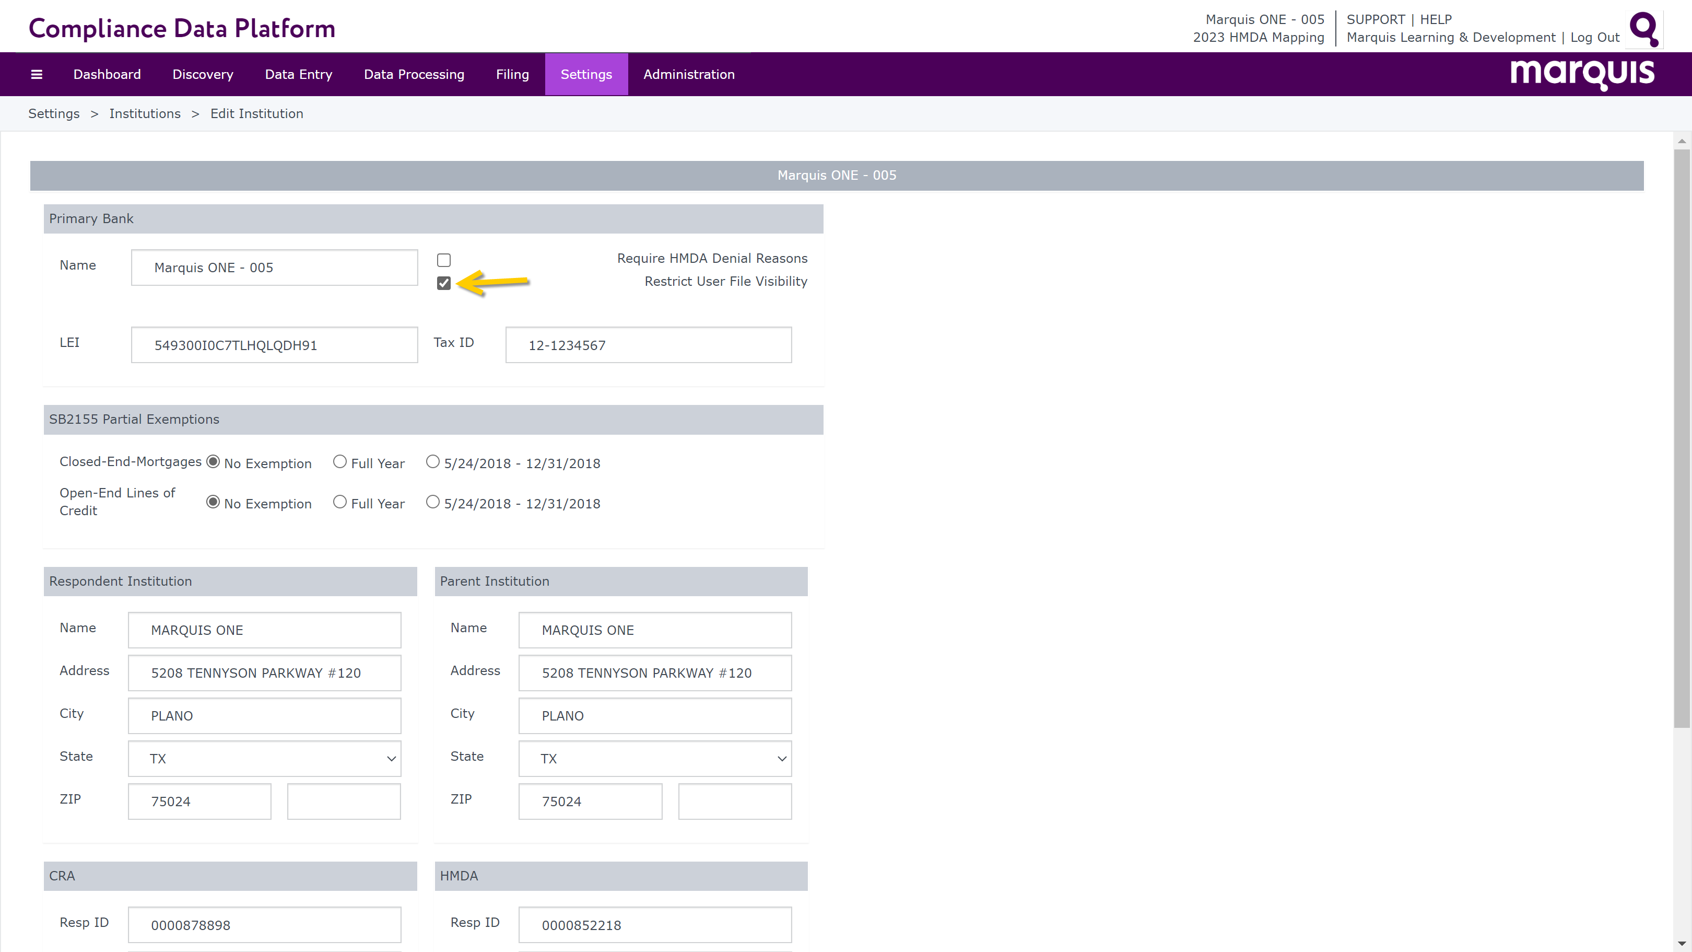1692x952 pixels.
Task: Click the Respondent Institution ZIP 75024 field
Action: [x=199, y=802]
